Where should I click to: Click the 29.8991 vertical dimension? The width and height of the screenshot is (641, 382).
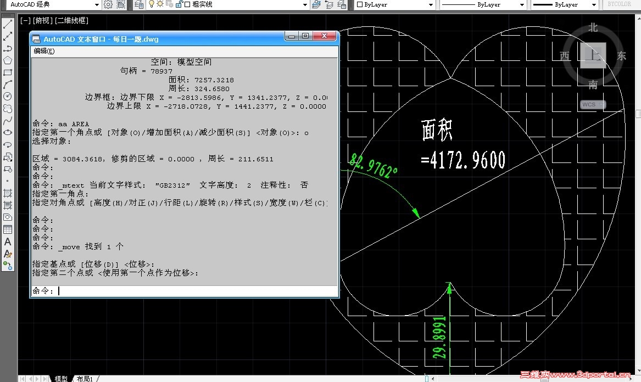point(440,338)
